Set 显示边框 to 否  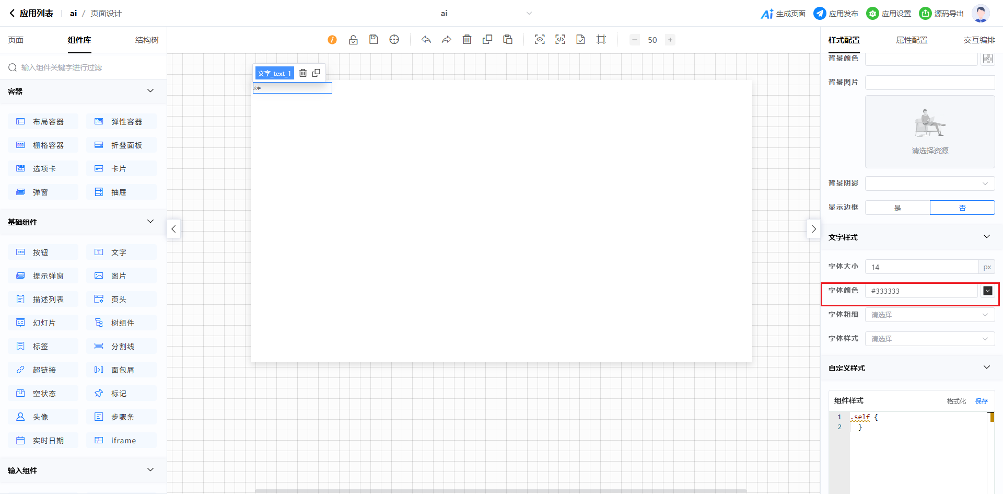[962, 208]
